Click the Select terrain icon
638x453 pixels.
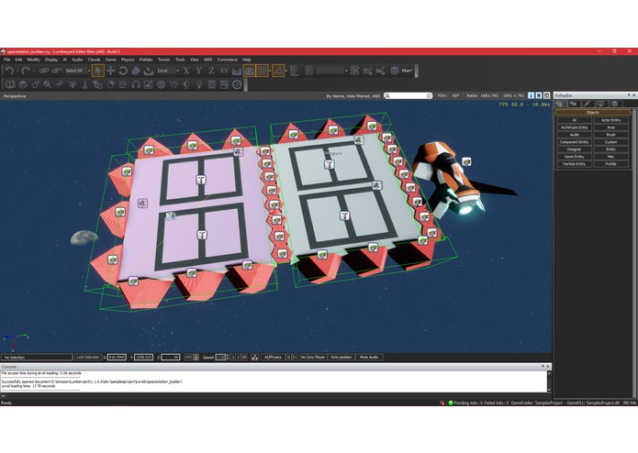pyautogui.click(x=148, y=71)
